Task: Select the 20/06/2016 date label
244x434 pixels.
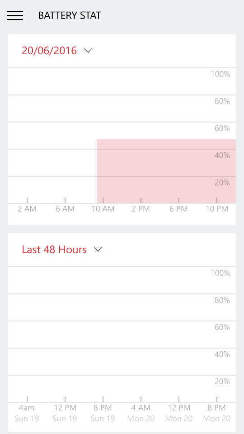Action: (49, 51)
